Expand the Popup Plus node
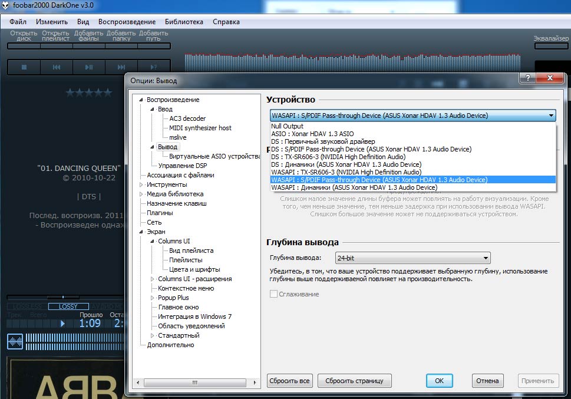571x399 pixels. click(152, 298)
